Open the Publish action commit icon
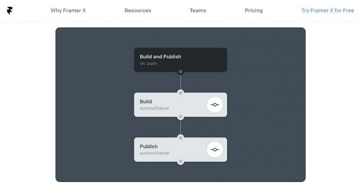Viewport: 358px width, 196px height. pos(214,149)
